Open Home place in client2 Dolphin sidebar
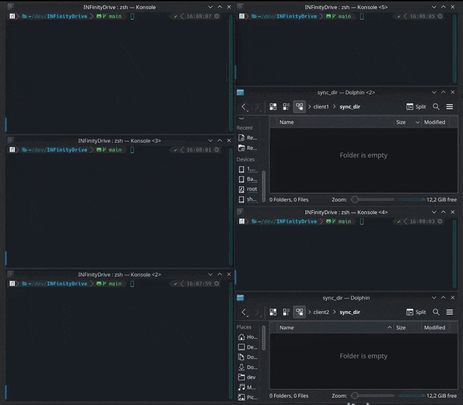The width and height of the screenshot is (463, 405). tap(248, 337)
